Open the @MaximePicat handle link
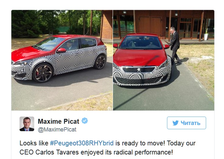This screenshot has width=224, height=159. click(x=57, y=130)
